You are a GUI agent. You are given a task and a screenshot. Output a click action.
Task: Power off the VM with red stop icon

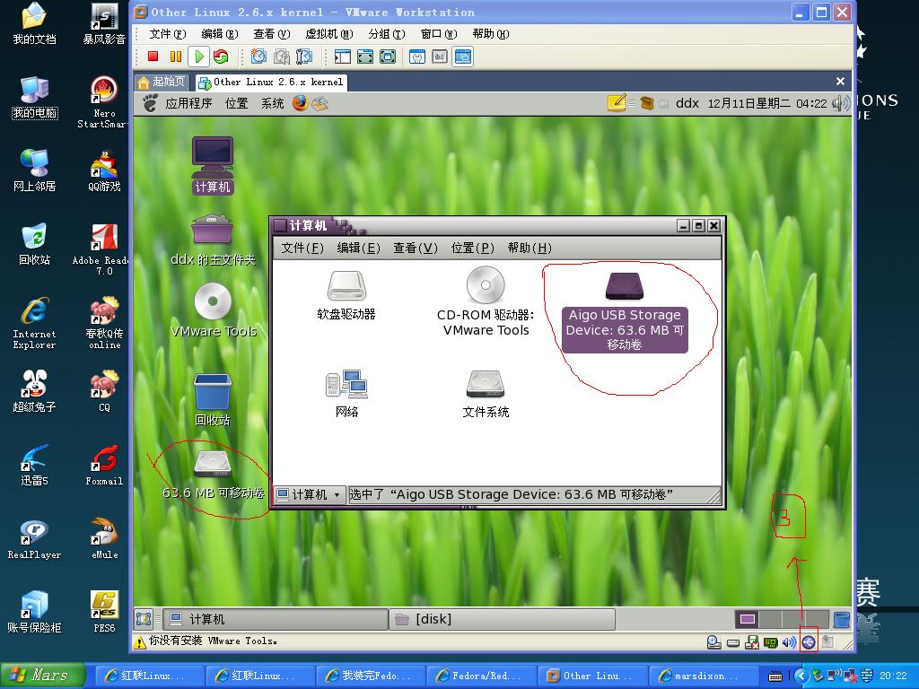pyautogui.click(x=153, y=57)
